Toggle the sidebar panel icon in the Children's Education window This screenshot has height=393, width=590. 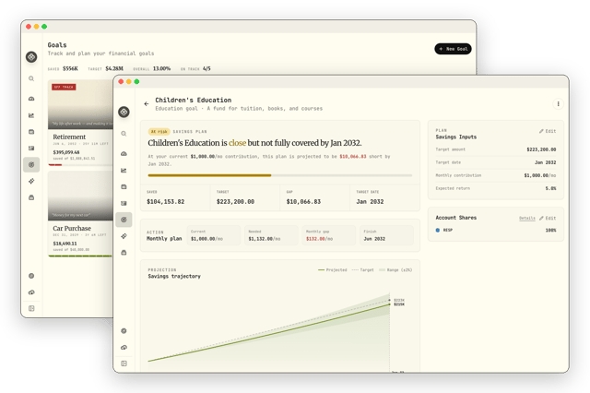pos(124,363)
